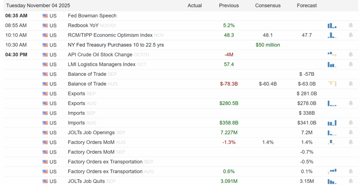
Task: Click the alert bell for Redbook YoY
Action: (x=351, y=25)
